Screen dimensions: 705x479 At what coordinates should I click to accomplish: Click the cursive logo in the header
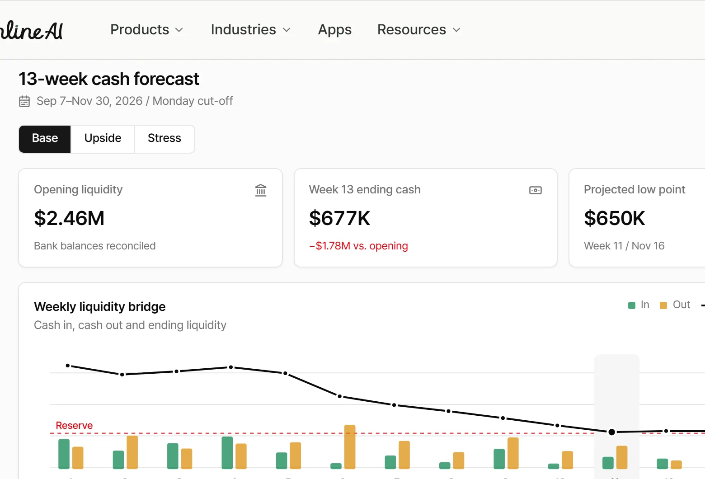pos(31,31)
